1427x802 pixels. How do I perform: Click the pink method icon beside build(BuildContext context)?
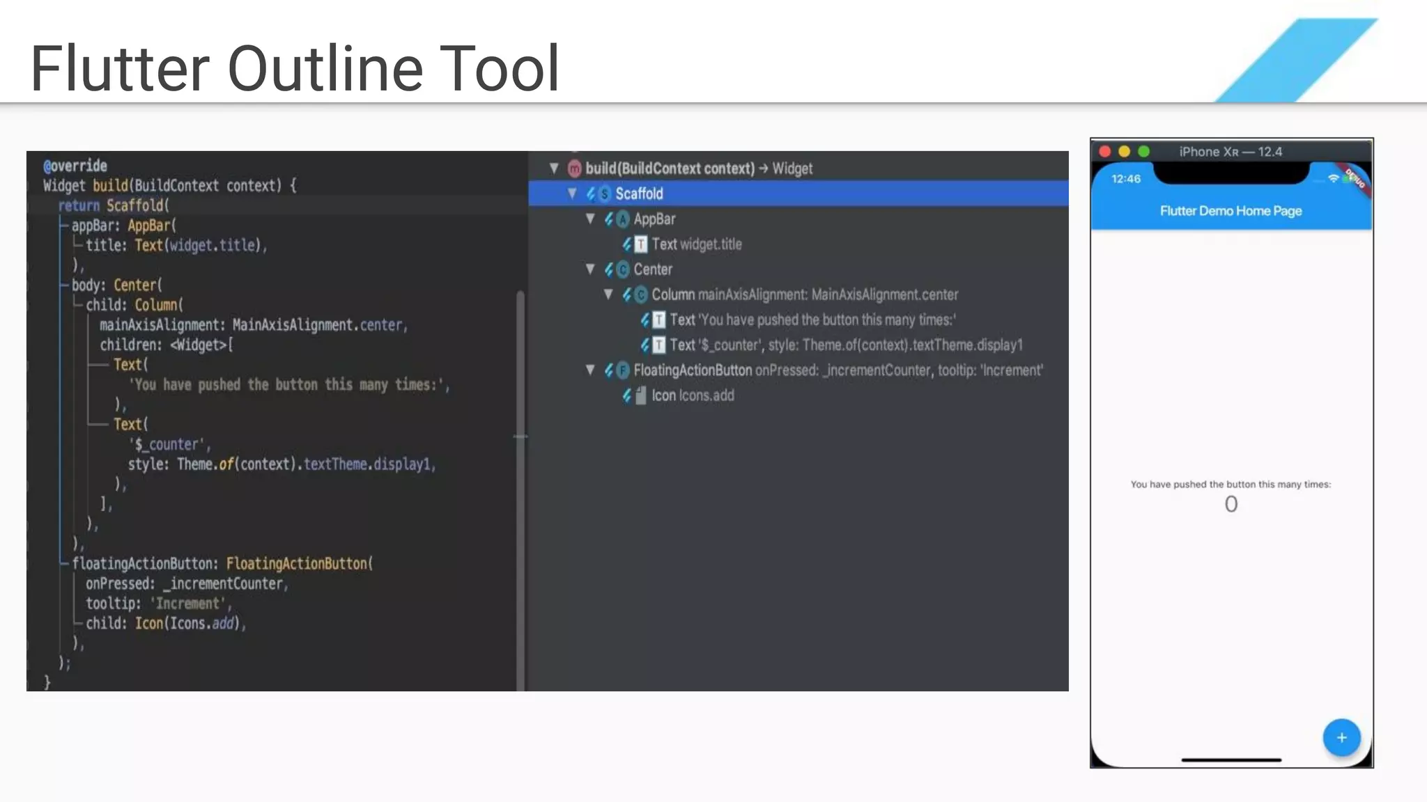coord(574,168)
